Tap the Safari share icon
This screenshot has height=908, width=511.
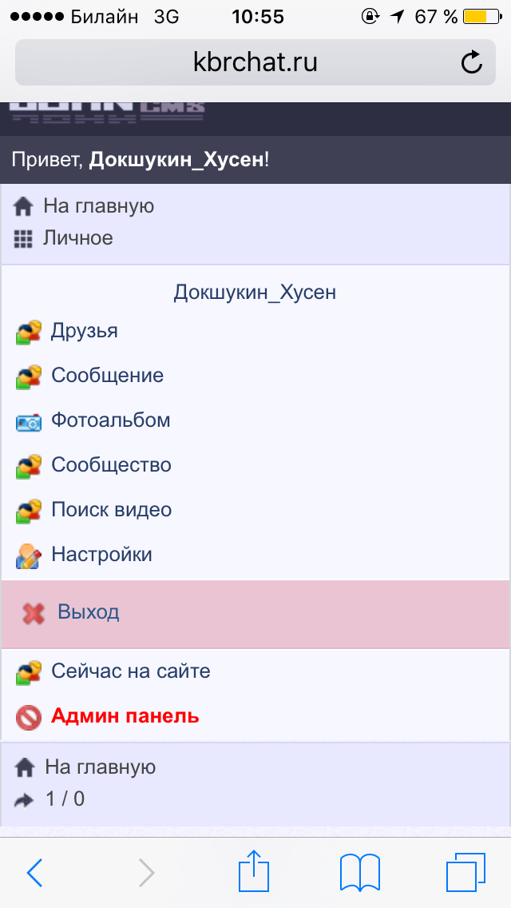[254, 871]
